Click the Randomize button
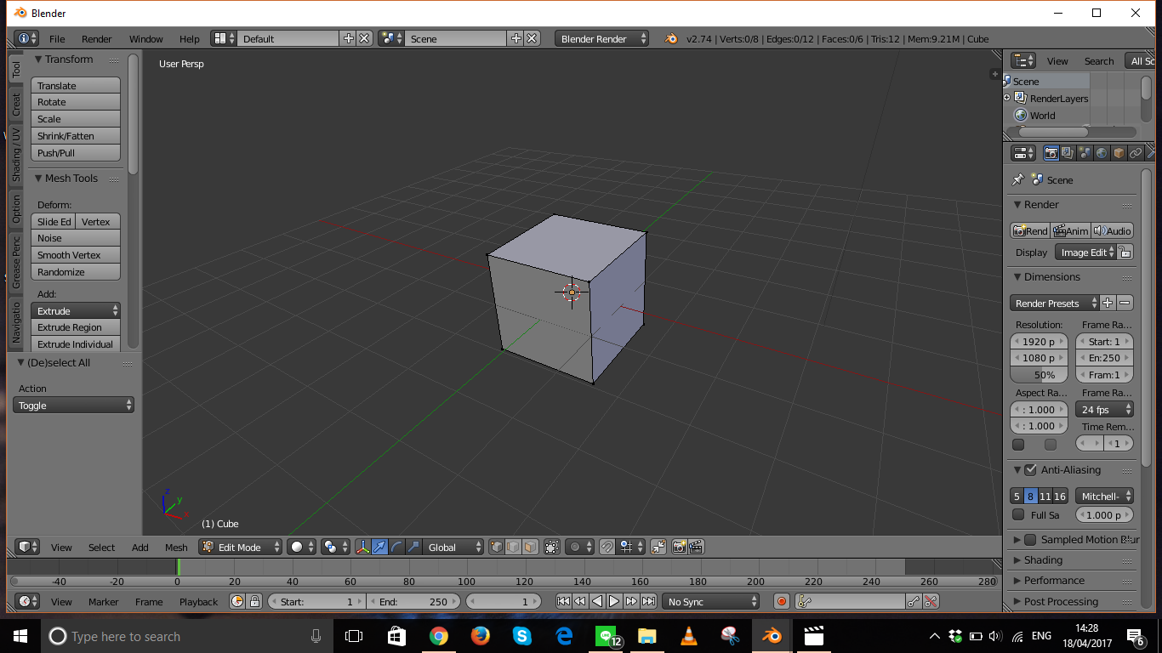1162x653 pixels. (x=76, y=271)
